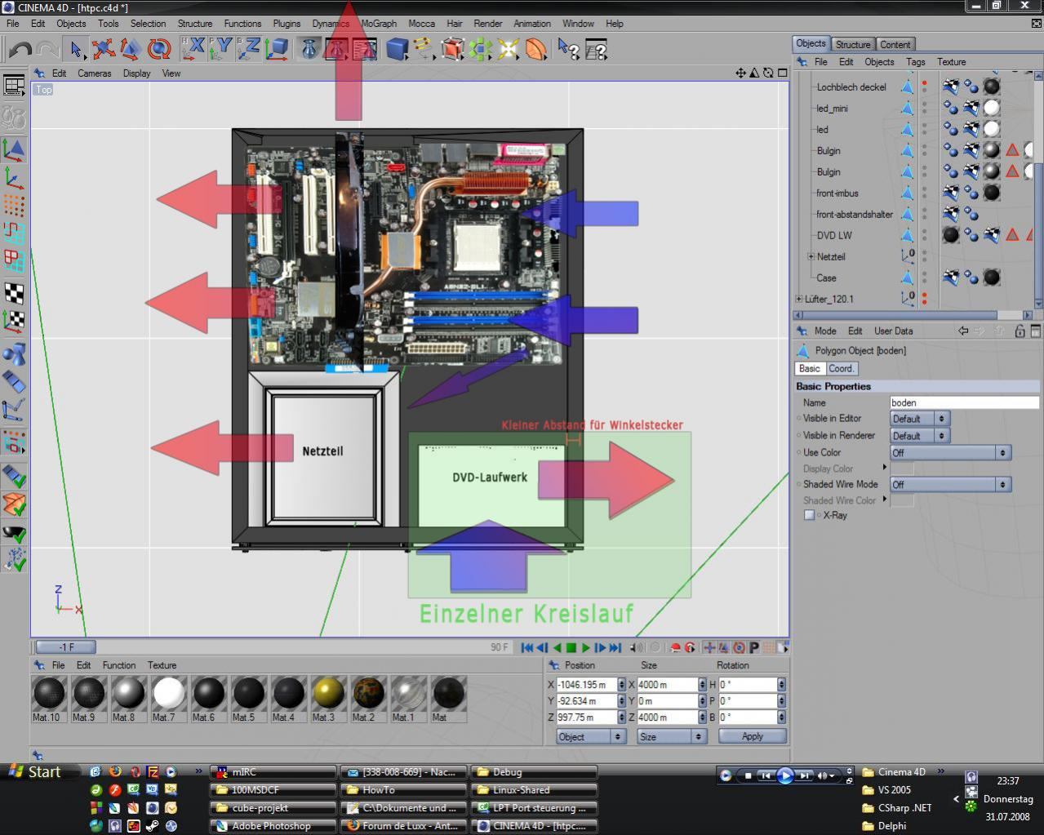Click the Undo arrow icon
Viewport: 1044px width, 835px height.
point(20,50)
